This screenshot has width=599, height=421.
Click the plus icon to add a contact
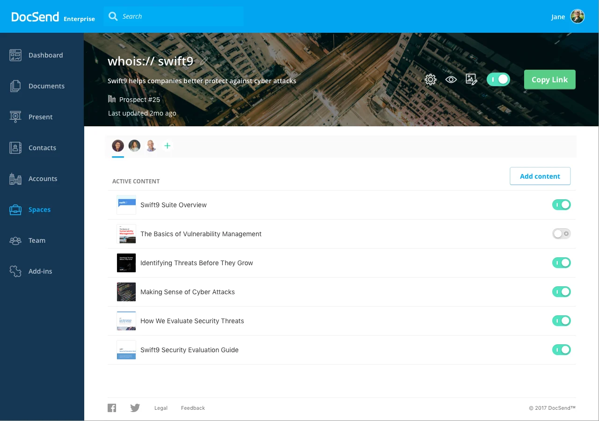click(167, 145)
